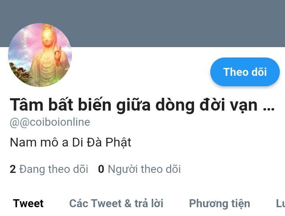Screen dimensions: 285x216
Task: Open the Phương tiện tab
Action: (219, 204)
